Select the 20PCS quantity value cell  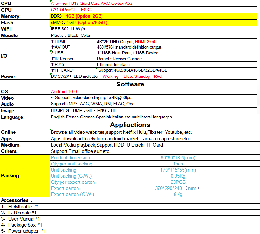178,182
